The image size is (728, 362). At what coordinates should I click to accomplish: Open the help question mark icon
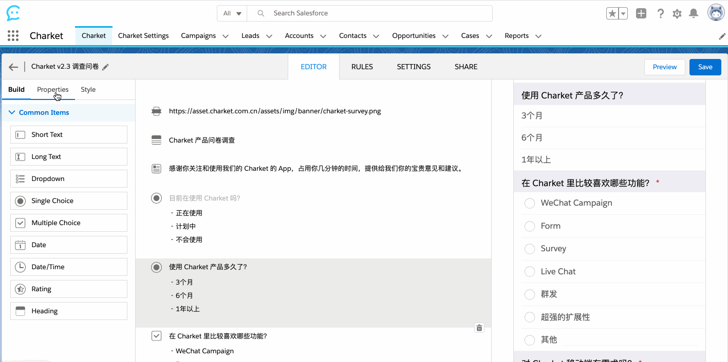coord(661,14)
